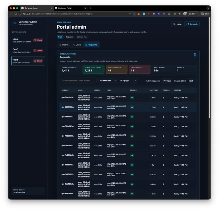Click the search request, user, model field
This screenshot has width=219, height=210.
79,81
